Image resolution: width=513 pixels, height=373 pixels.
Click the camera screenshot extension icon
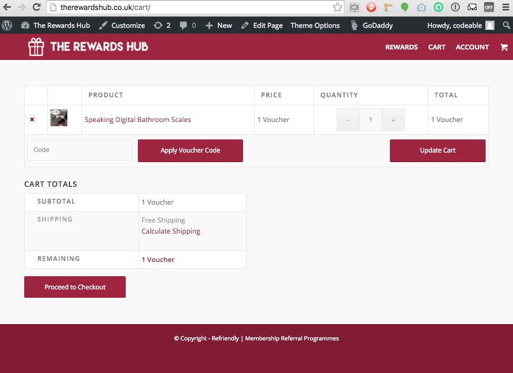pyautogui.click(x=421, y=7)
